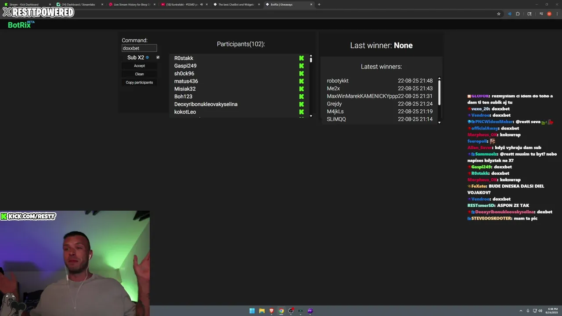562x316 pixels.
Task: Select participant kokotLeo
Action: coord(185,112)
